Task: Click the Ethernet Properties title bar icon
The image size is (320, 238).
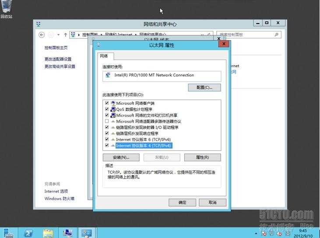Action: [x=98, y=45]
